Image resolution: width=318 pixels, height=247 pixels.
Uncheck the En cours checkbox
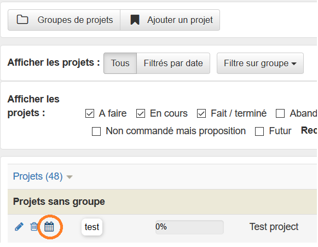(x=141, y=113)
